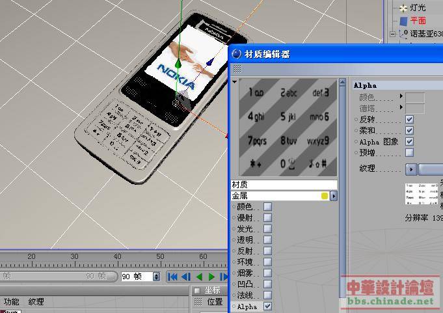The height and width of the screenshot is (313, 443).
Task: Click the 分辨率 resolution text
Action: (416, 218)
